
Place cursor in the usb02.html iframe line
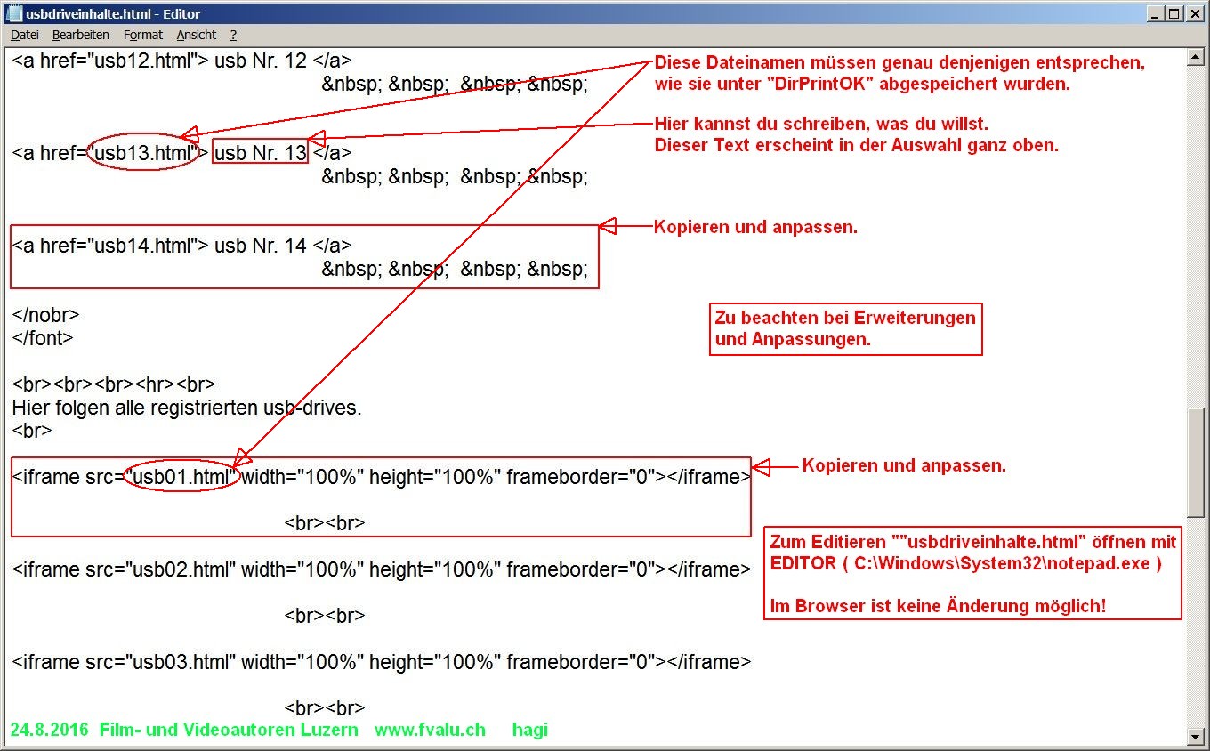coord(382,569)
